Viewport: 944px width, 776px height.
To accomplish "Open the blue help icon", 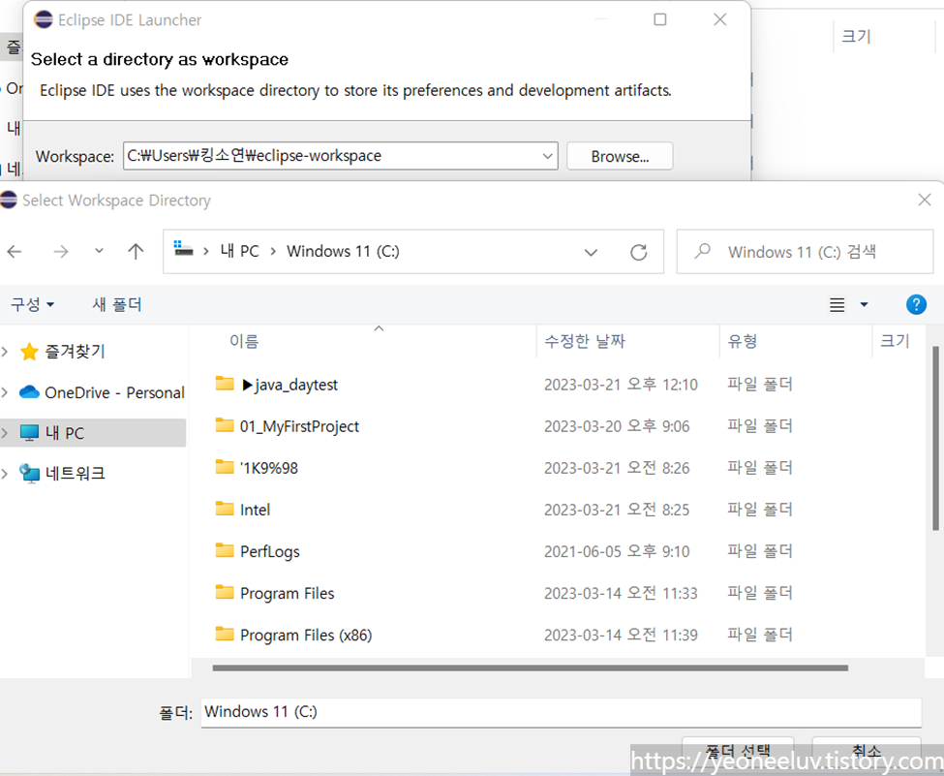I will coord(916,304).
